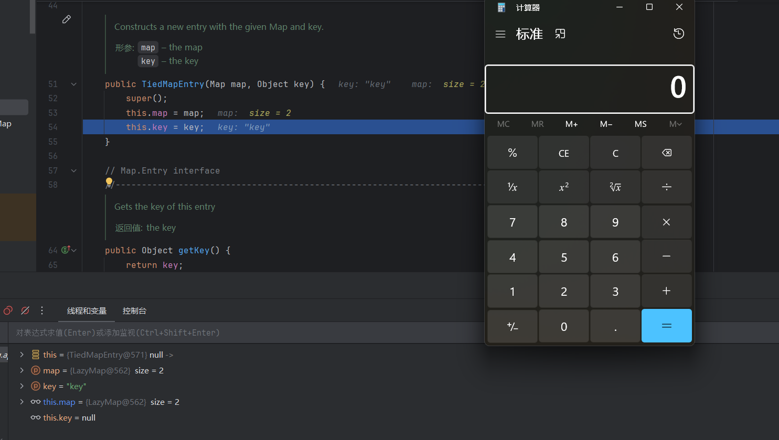Expand the 'this' TiedMapEntry variable node
Viewport: 779px width, 440px height.
pyautogui.click(x=22, y=355)
